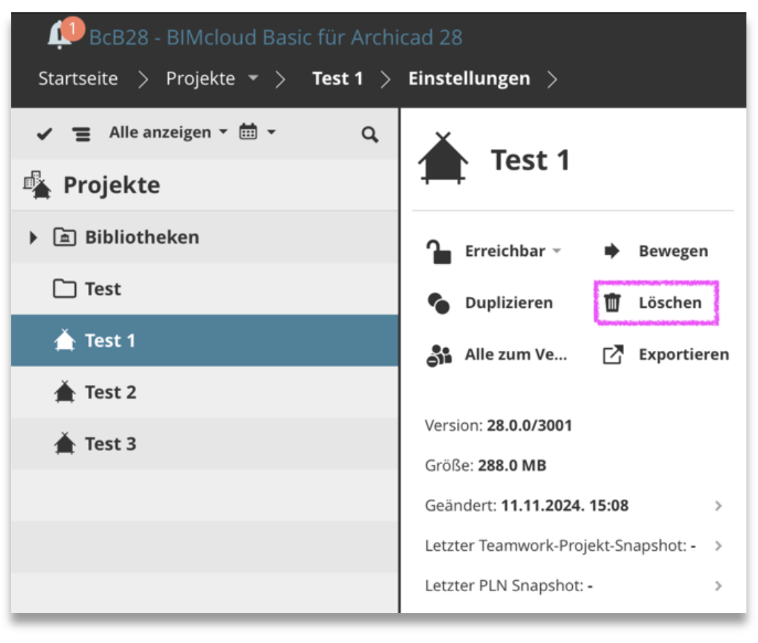Screen dimensions: 758x643
Task: Open the notifications bell icon
Action: point(60,35)
